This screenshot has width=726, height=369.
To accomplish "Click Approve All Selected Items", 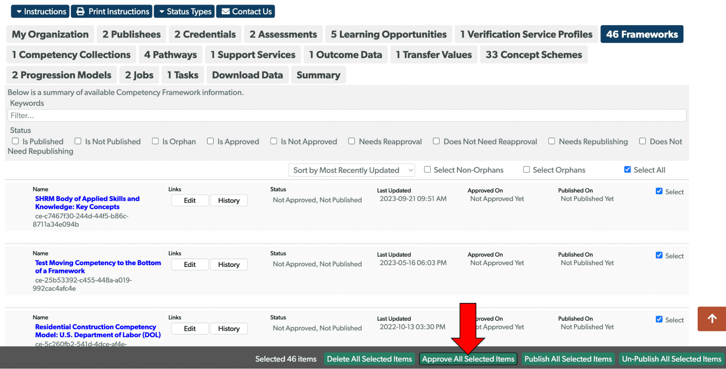I will pos(468,358).
